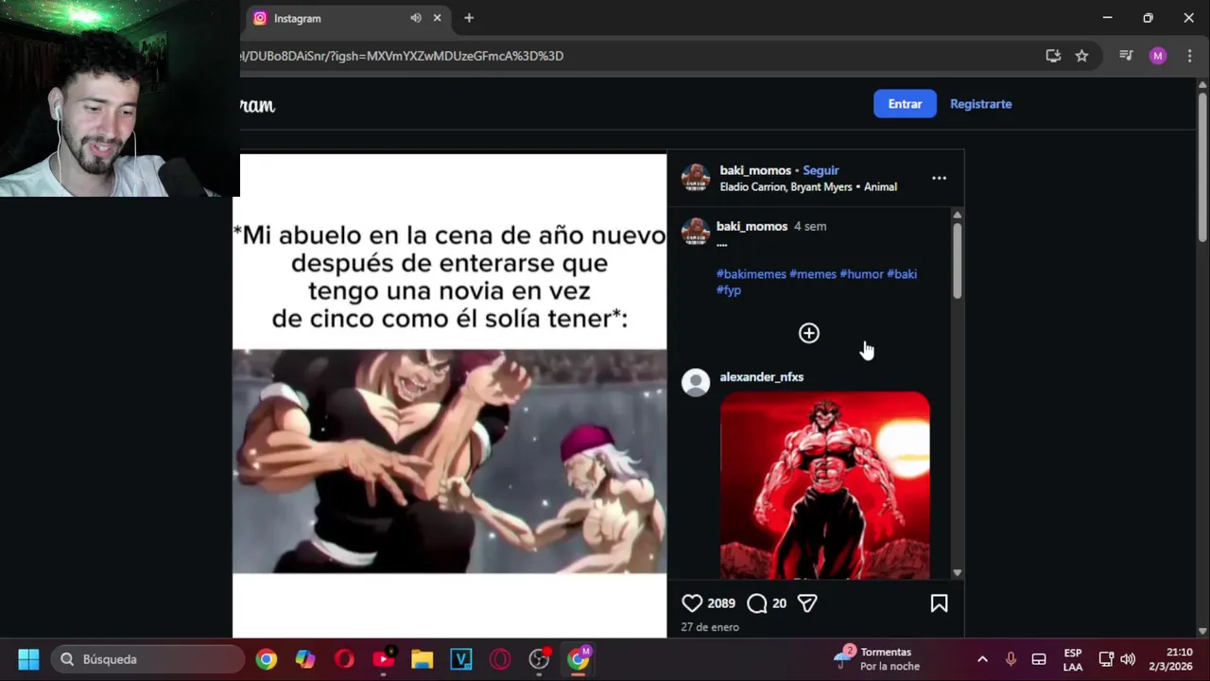Click the comments scroll down arrow
This screenshot has width=1210, height=681.
tap(957, 573)
